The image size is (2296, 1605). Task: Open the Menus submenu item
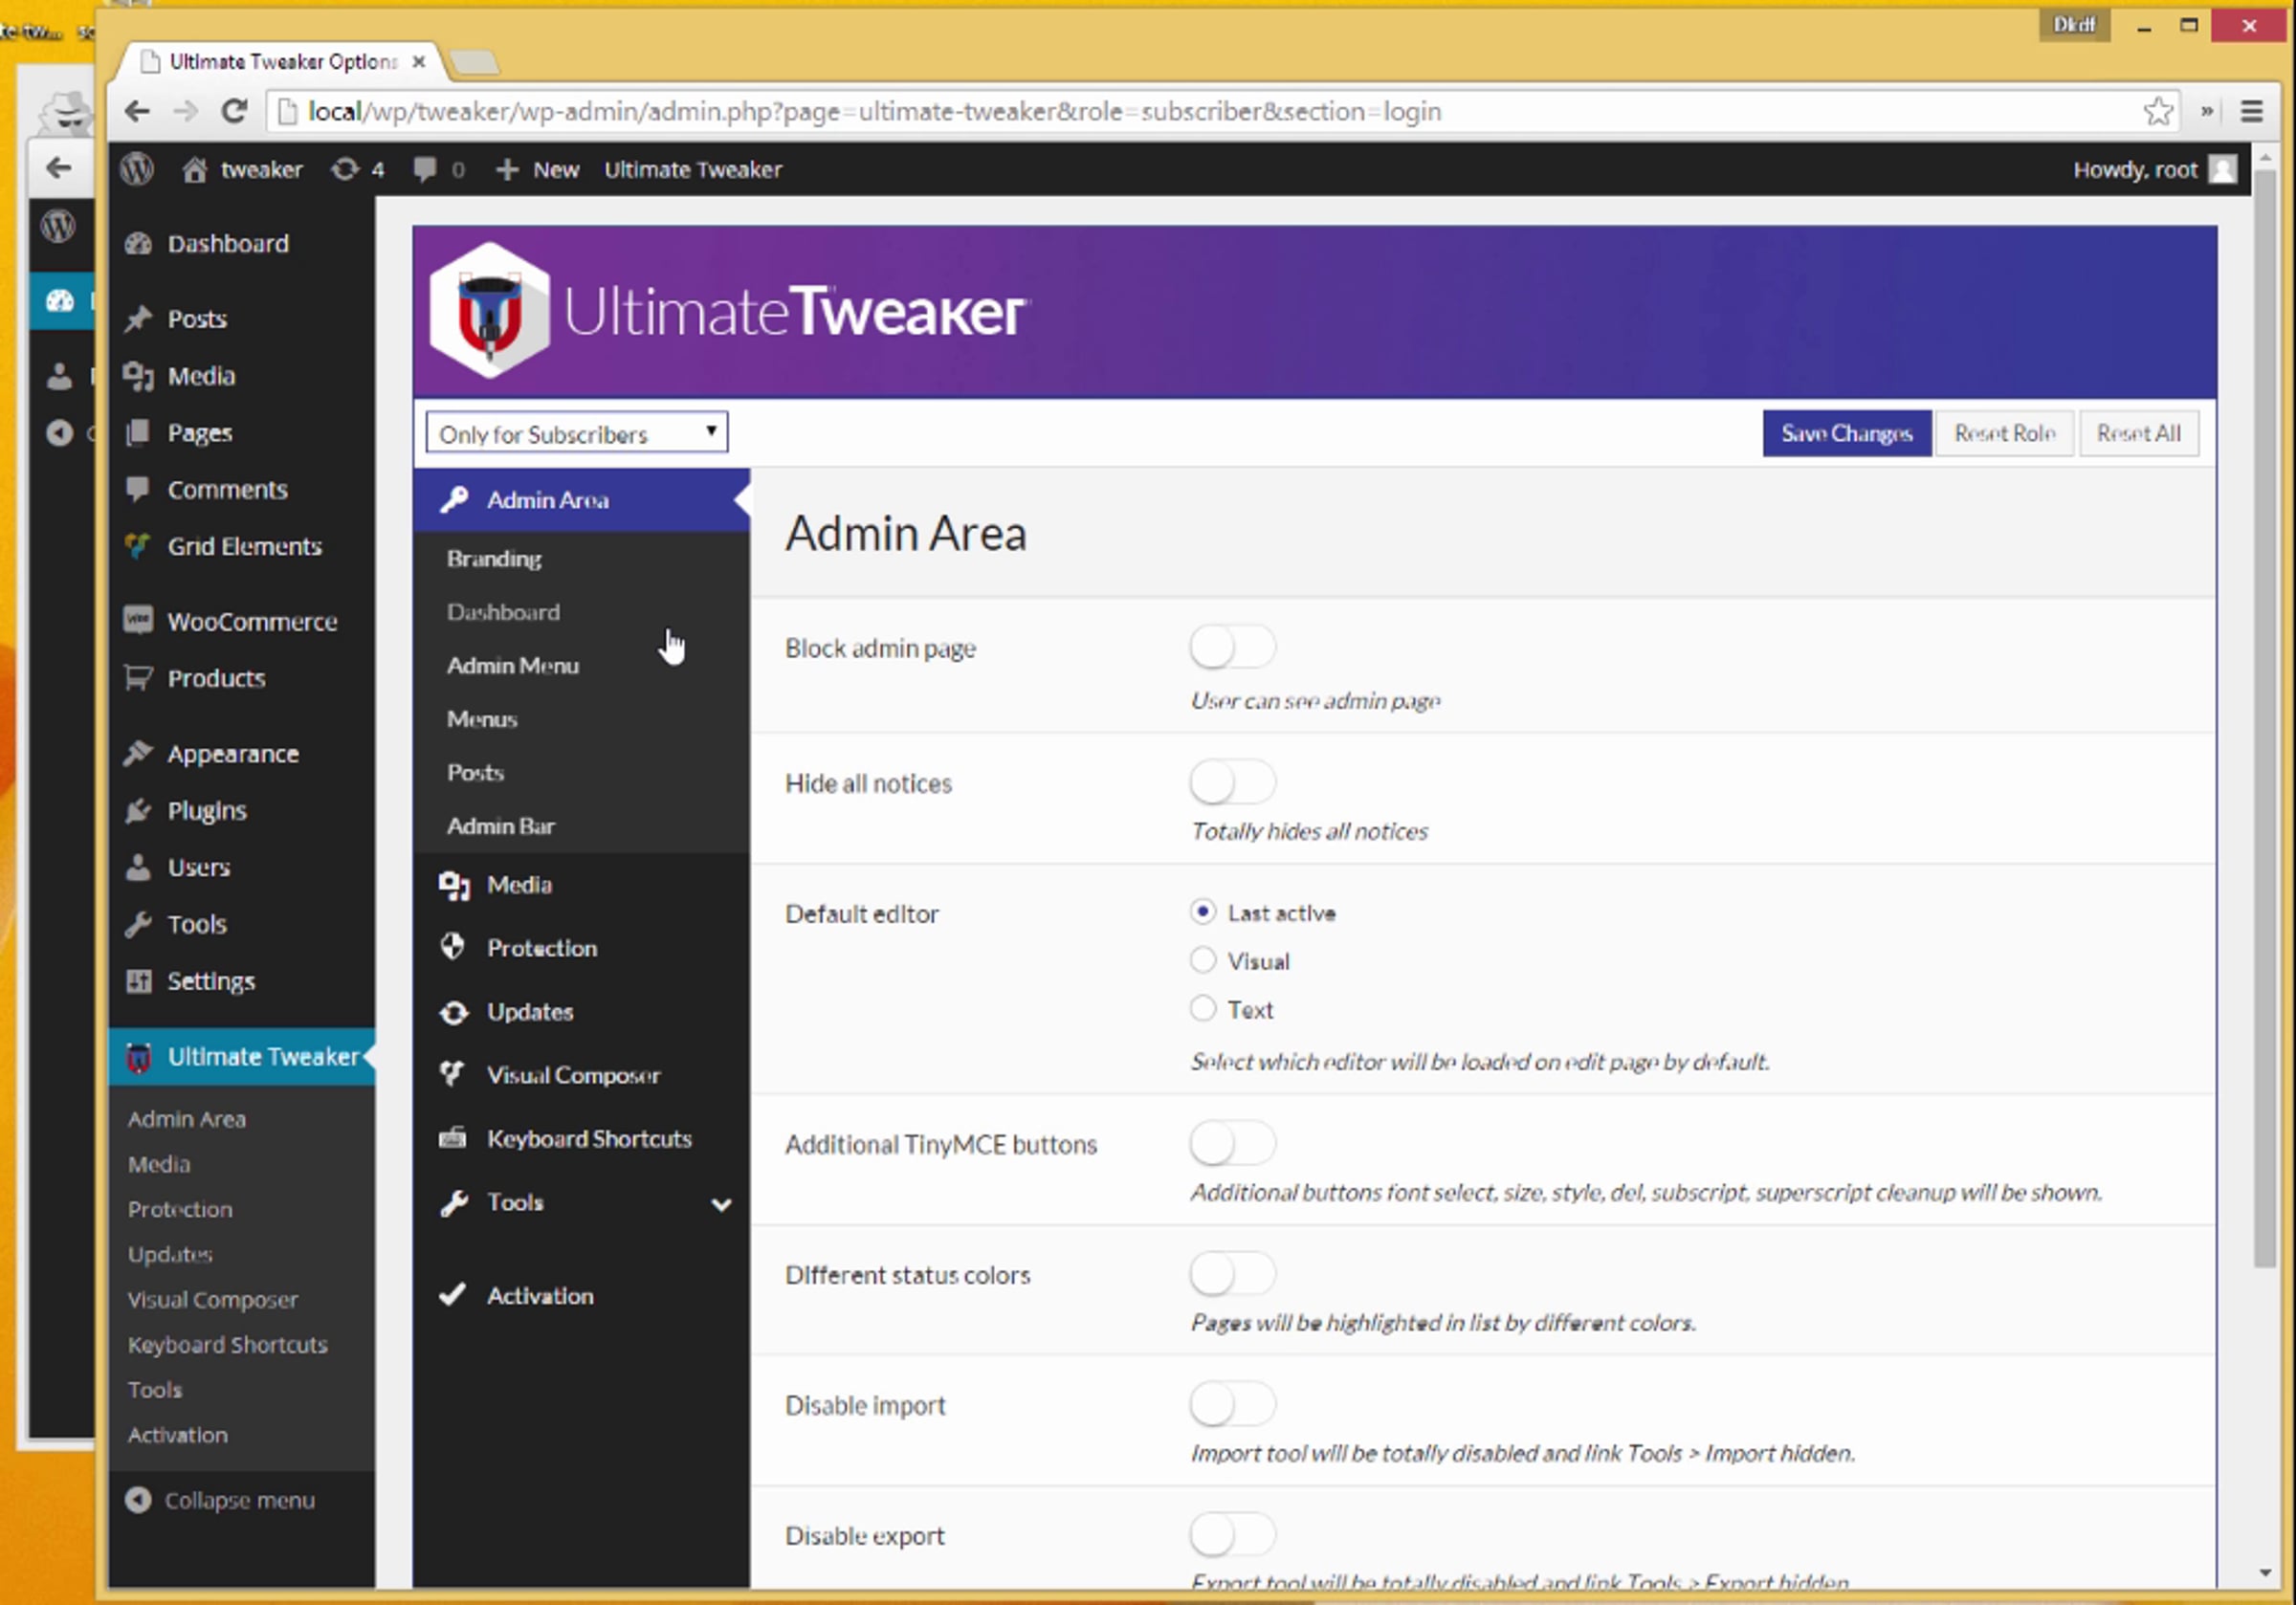tap(482, 719)
